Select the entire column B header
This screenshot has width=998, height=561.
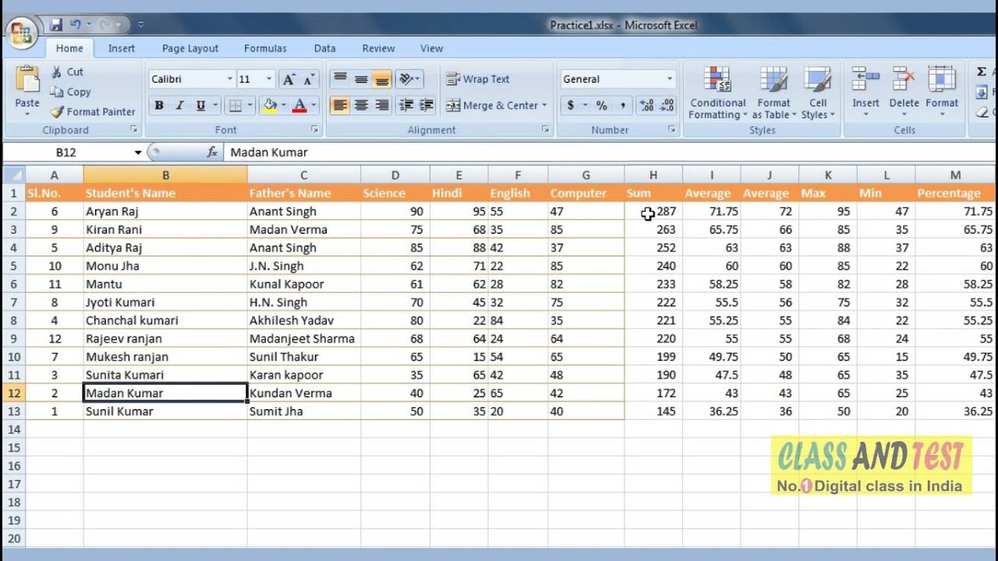[x=165, y=175]
